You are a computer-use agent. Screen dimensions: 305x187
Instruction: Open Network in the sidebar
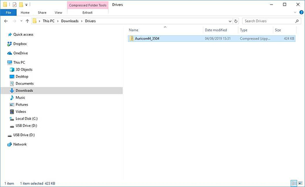[x=20, y=145]
